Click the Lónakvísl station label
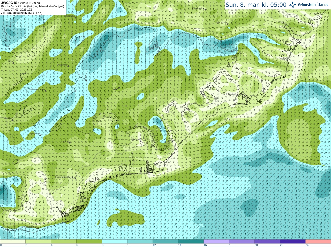This screenshot has width=331, height=247. pos(35,134)
